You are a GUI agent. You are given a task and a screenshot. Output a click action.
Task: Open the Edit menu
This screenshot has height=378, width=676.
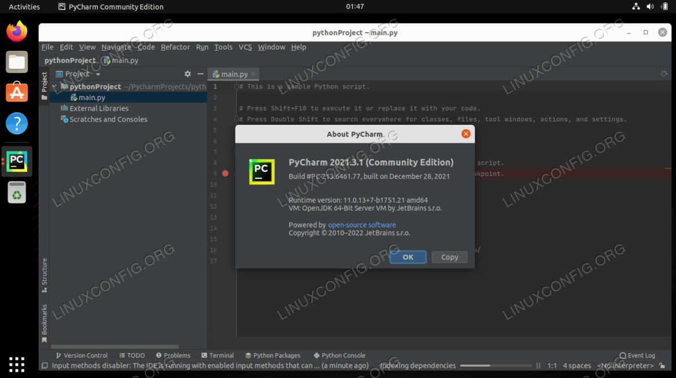coord(66,47)
